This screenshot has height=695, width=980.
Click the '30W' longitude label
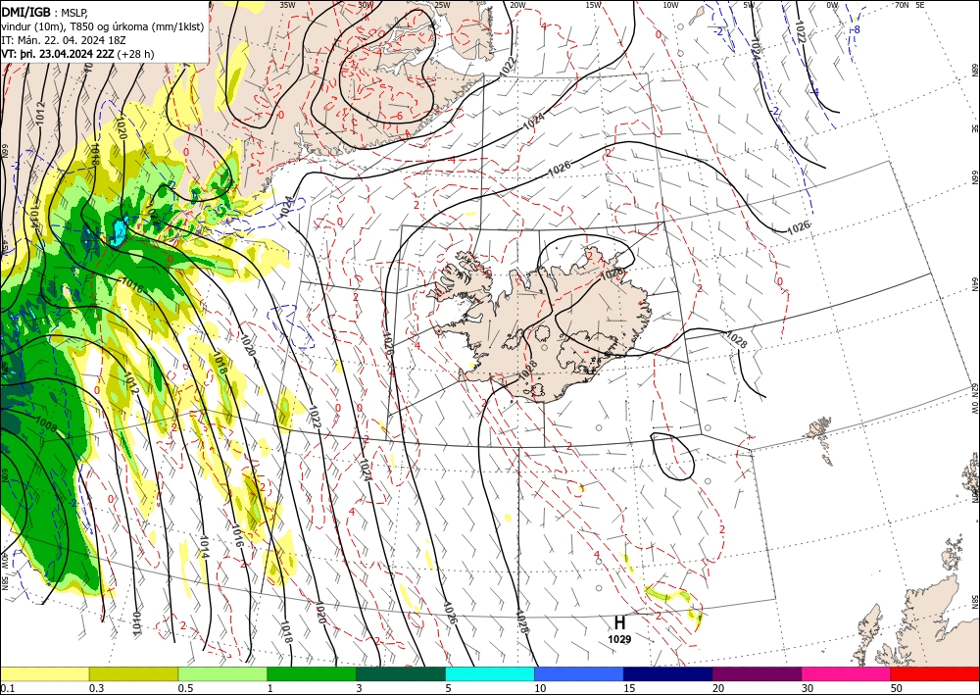pos(366,5)
